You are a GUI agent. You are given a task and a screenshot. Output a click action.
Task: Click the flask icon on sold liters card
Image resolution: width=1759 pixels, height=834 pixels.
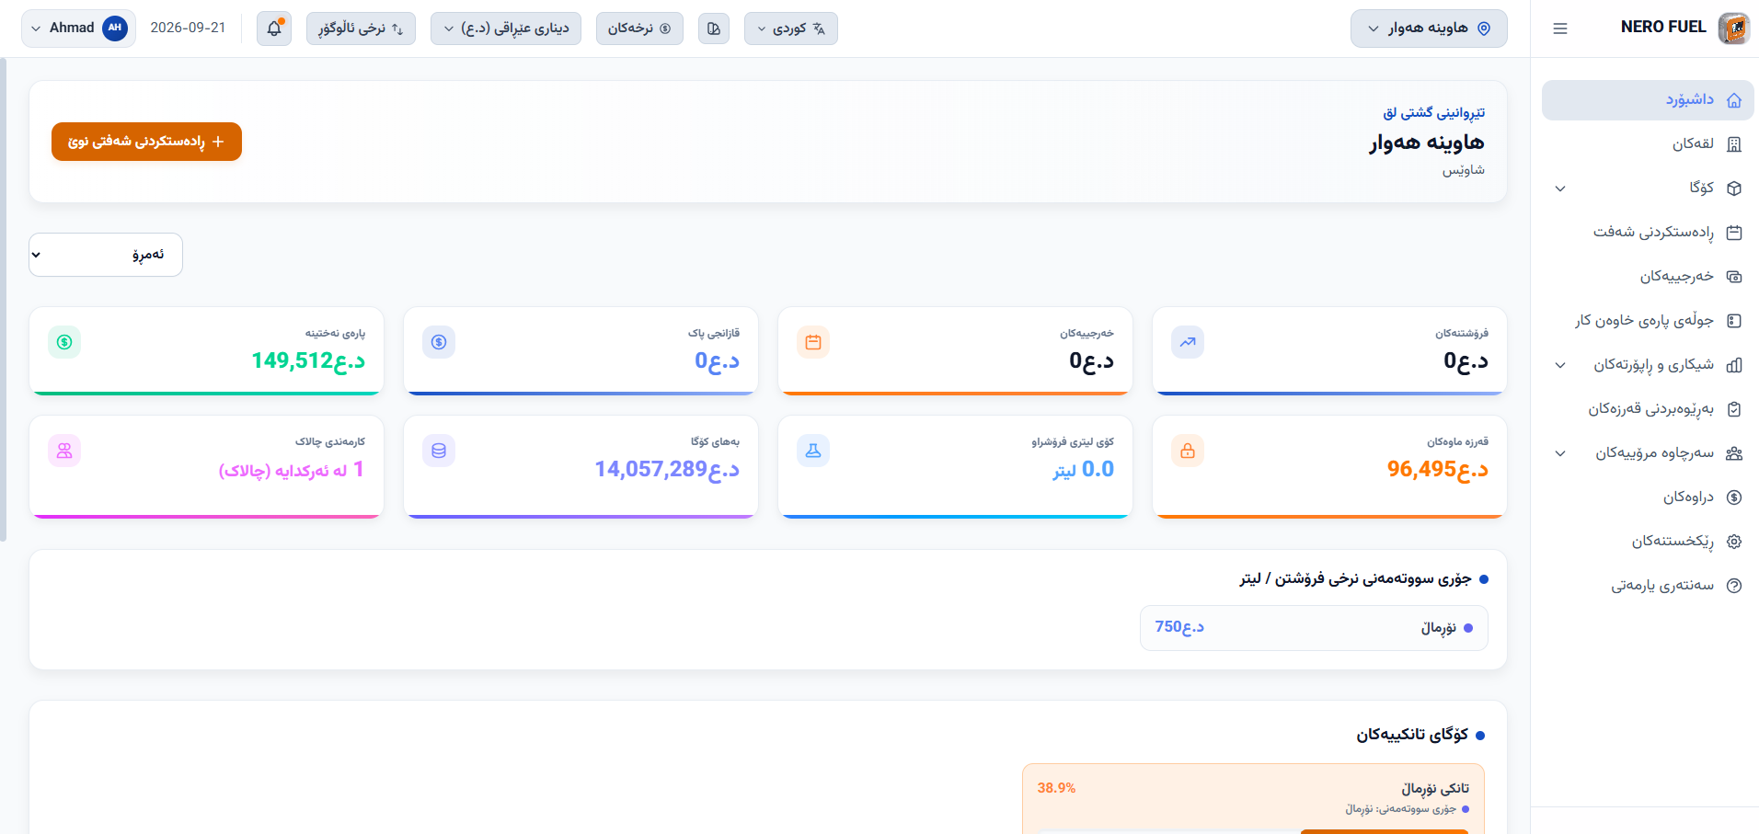coord(813,451)
